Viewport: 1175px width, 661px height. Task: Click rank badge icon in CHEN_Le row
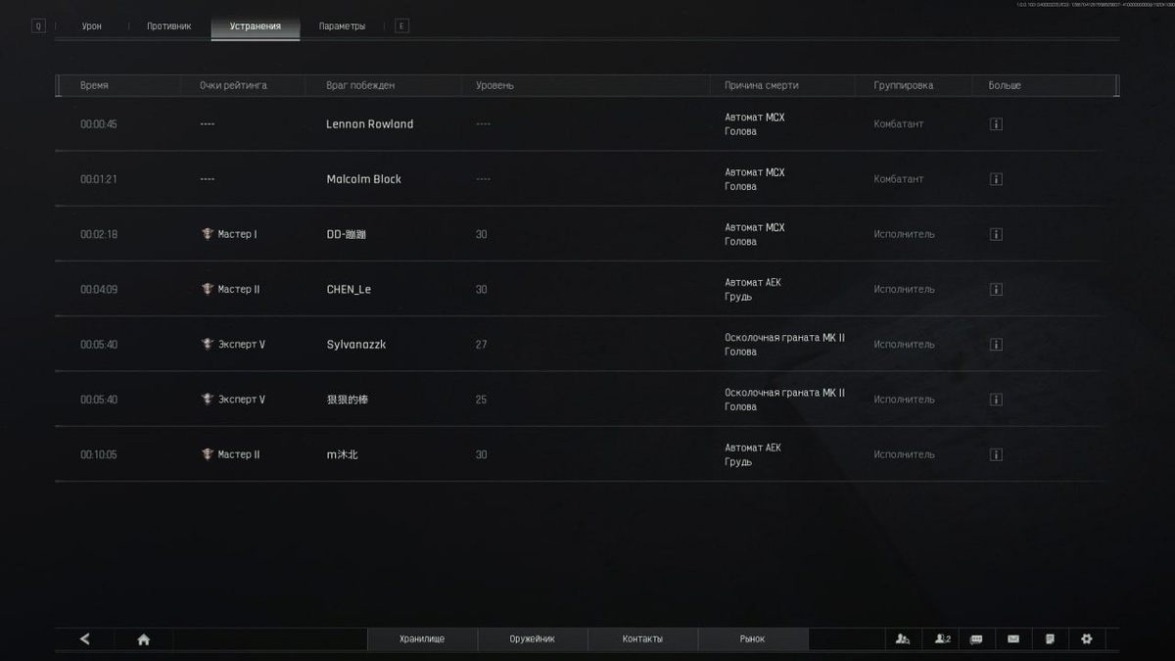click(207, 289)
